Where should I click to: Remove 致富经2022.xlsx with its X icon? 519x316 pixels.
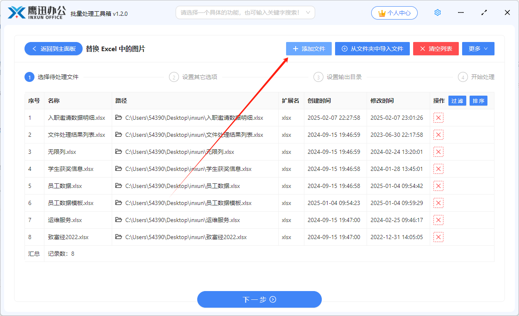[x=438, y=237]
